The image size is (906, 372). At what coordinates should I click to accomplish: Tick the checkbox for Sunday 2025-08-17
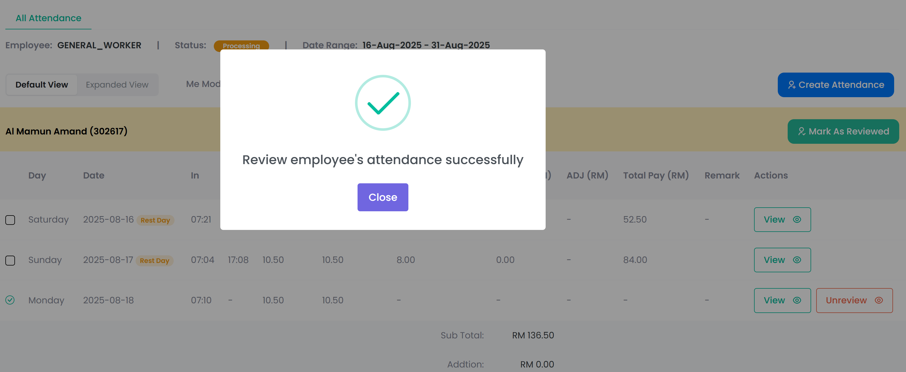(10, 260)
